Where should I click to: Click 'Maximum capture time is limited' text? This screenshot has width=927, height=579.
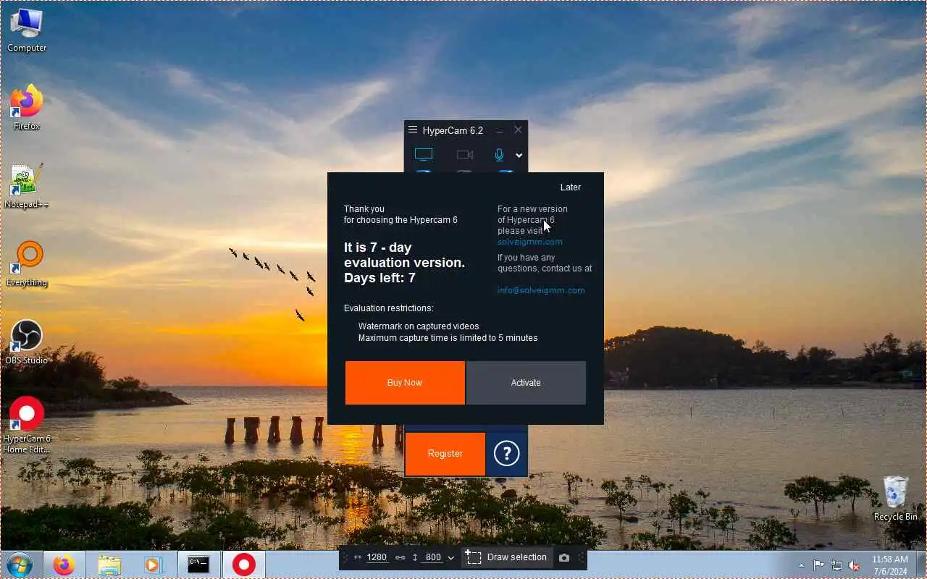pyautogui.click(x=448, y=338)
